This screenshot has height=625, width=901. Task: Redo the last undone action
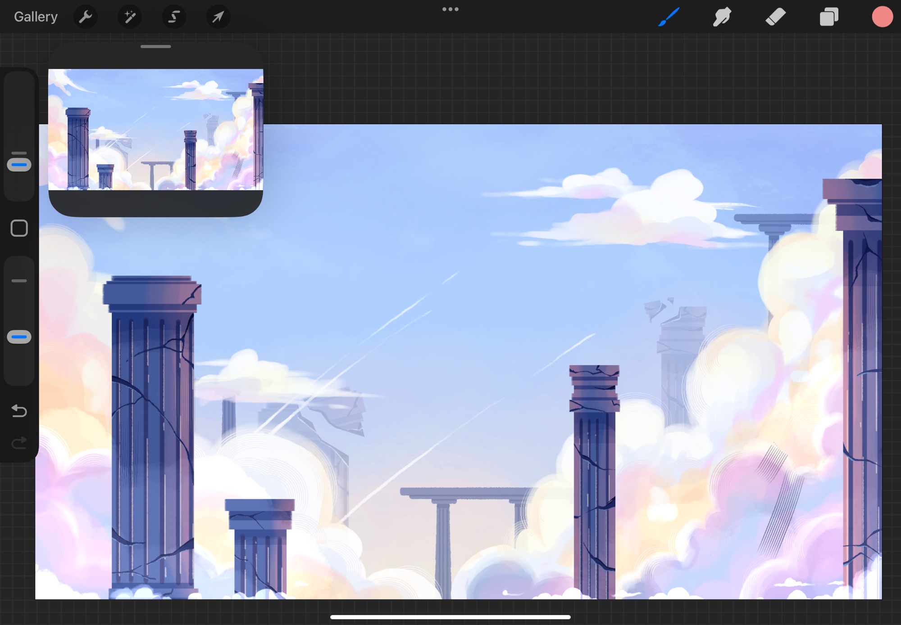[19, 443]
